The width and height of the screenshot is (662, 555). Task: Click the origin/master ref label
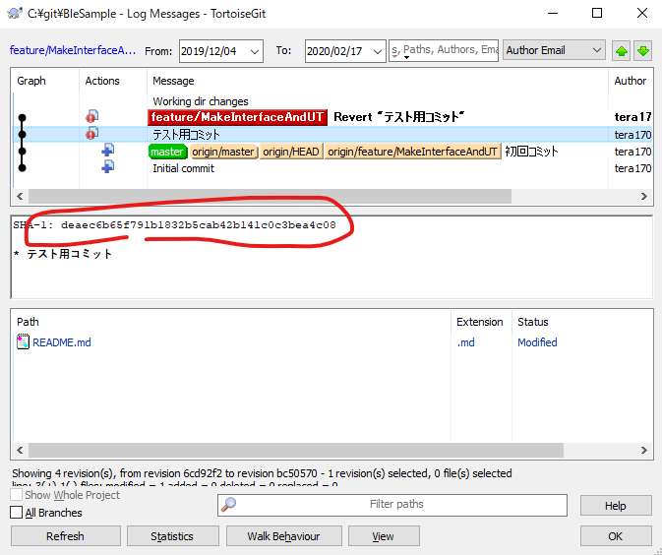(223, 152)
